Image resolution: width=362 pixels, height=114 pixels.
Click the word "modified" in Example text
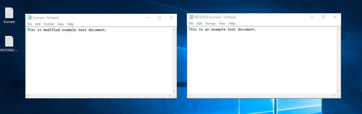(51, 30)
